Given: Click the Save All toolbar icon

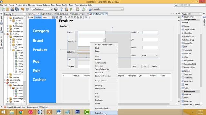Looking at the screenshot, I should tap(17, 9).
